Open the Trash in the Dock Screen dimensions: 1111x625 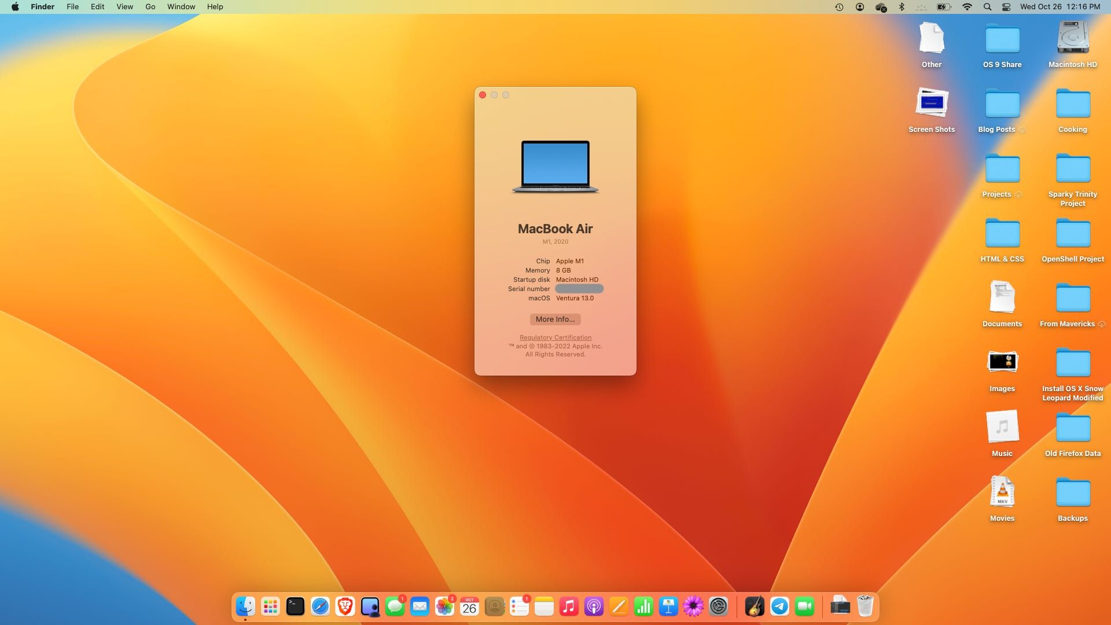[x=865, y=606]
